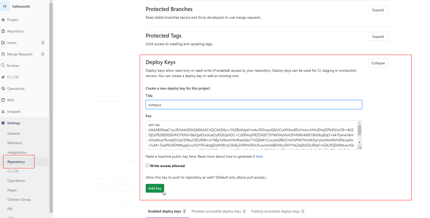
Task: Open the Repository file icon in sidebar
Action: coord(3,31)
